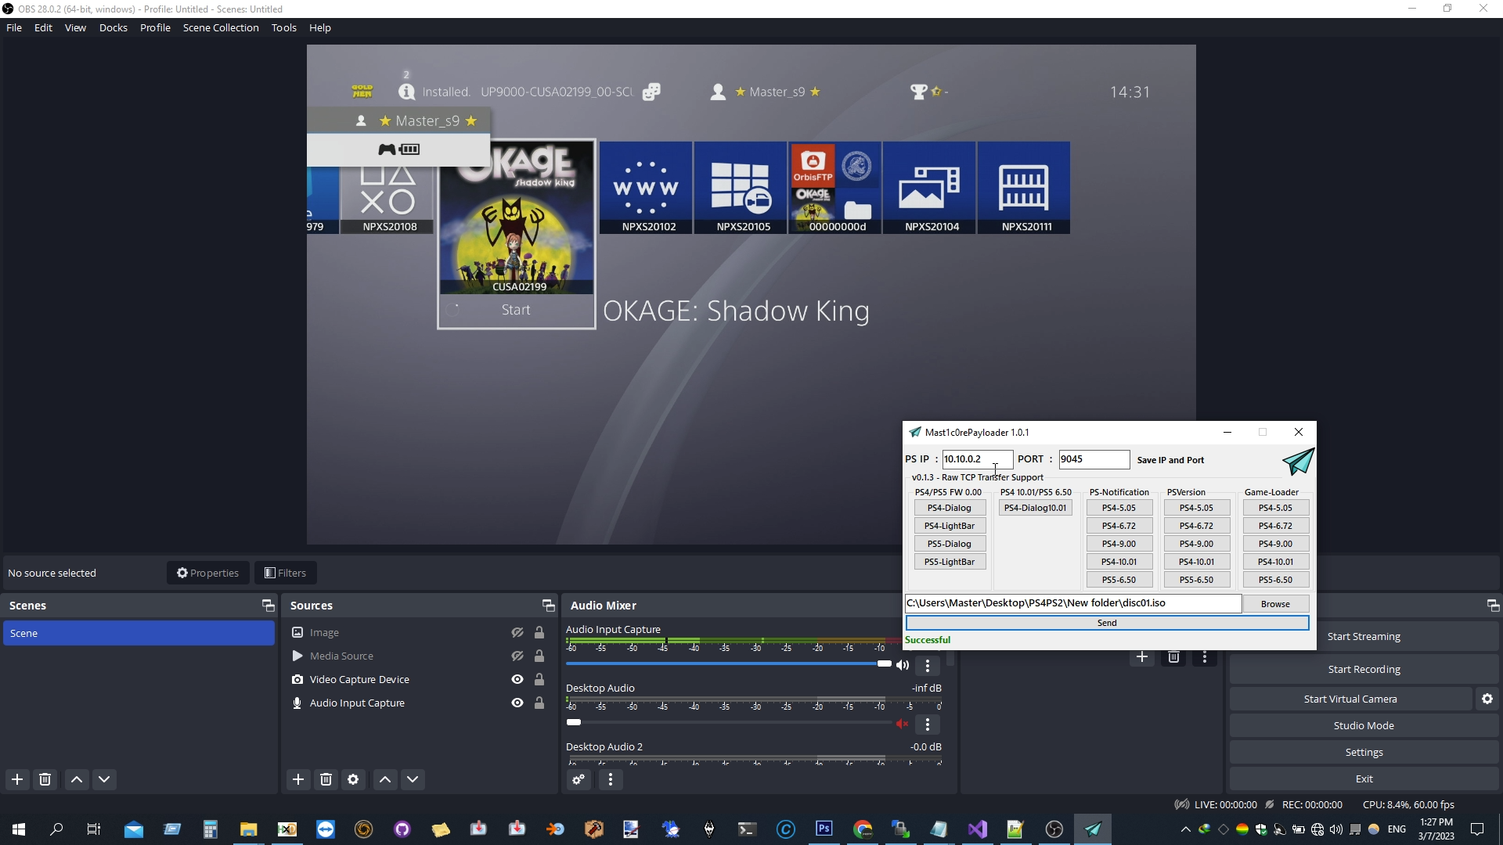Mute Audio Input Capture speaker icon
Image resolution: width=1503 pixels, height=845 pixels.
(x=903, y=665)
